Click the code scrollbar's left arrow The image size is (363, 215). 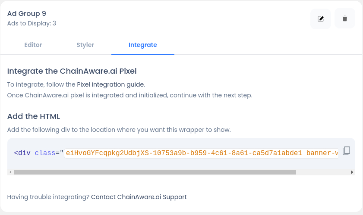(x=9, y=172)
